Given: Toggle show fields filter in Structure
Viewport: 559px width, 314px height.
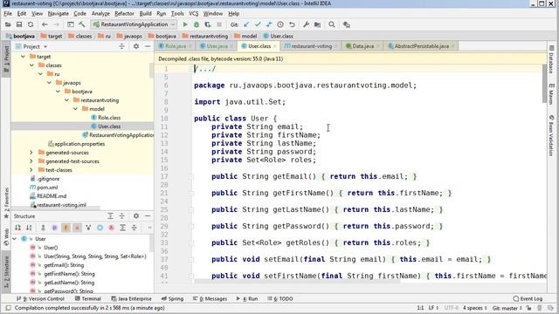Looking at the screenshot, I should tap(66, 228).
